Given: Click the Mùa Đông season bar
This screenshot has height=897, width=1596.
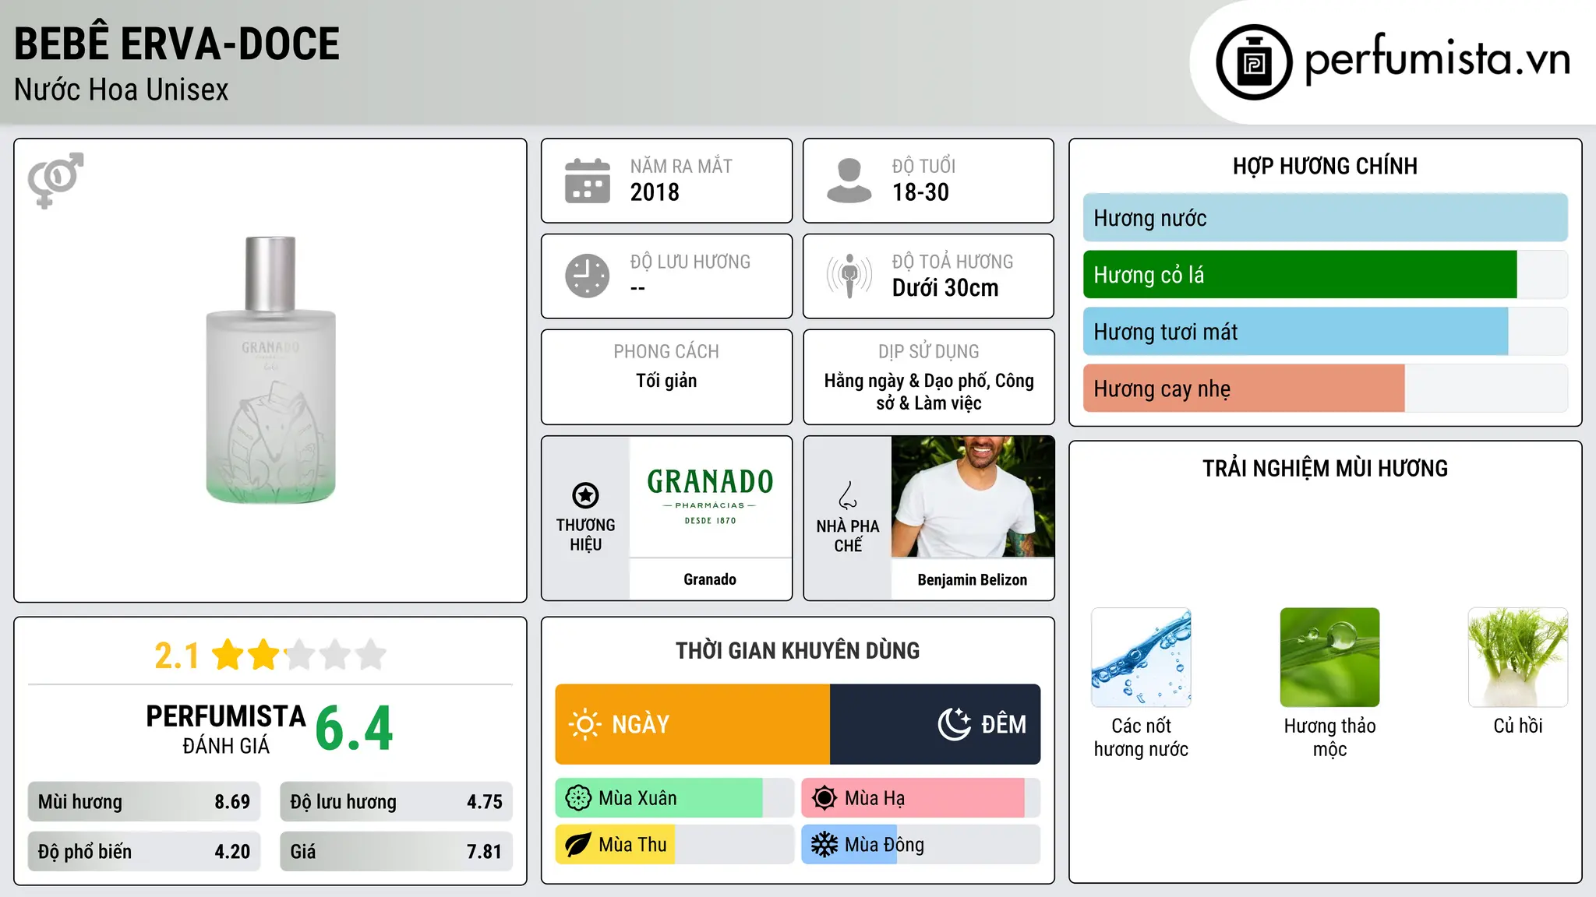Looking at the screenshot, I should pyautogui.click(x=921, y=845).
